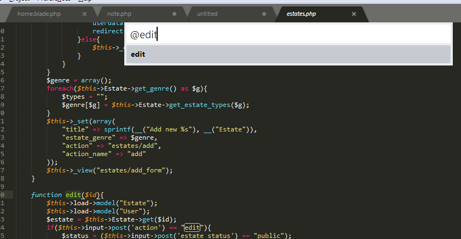The image size is (461, 239).
Task: Click the unsaved dot on note.php tab
Action: click(174, 14)
